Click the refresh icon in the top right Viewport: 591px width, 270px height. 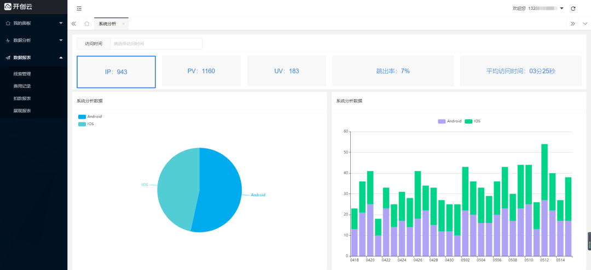pyautogui.click(x=573, y=8)
